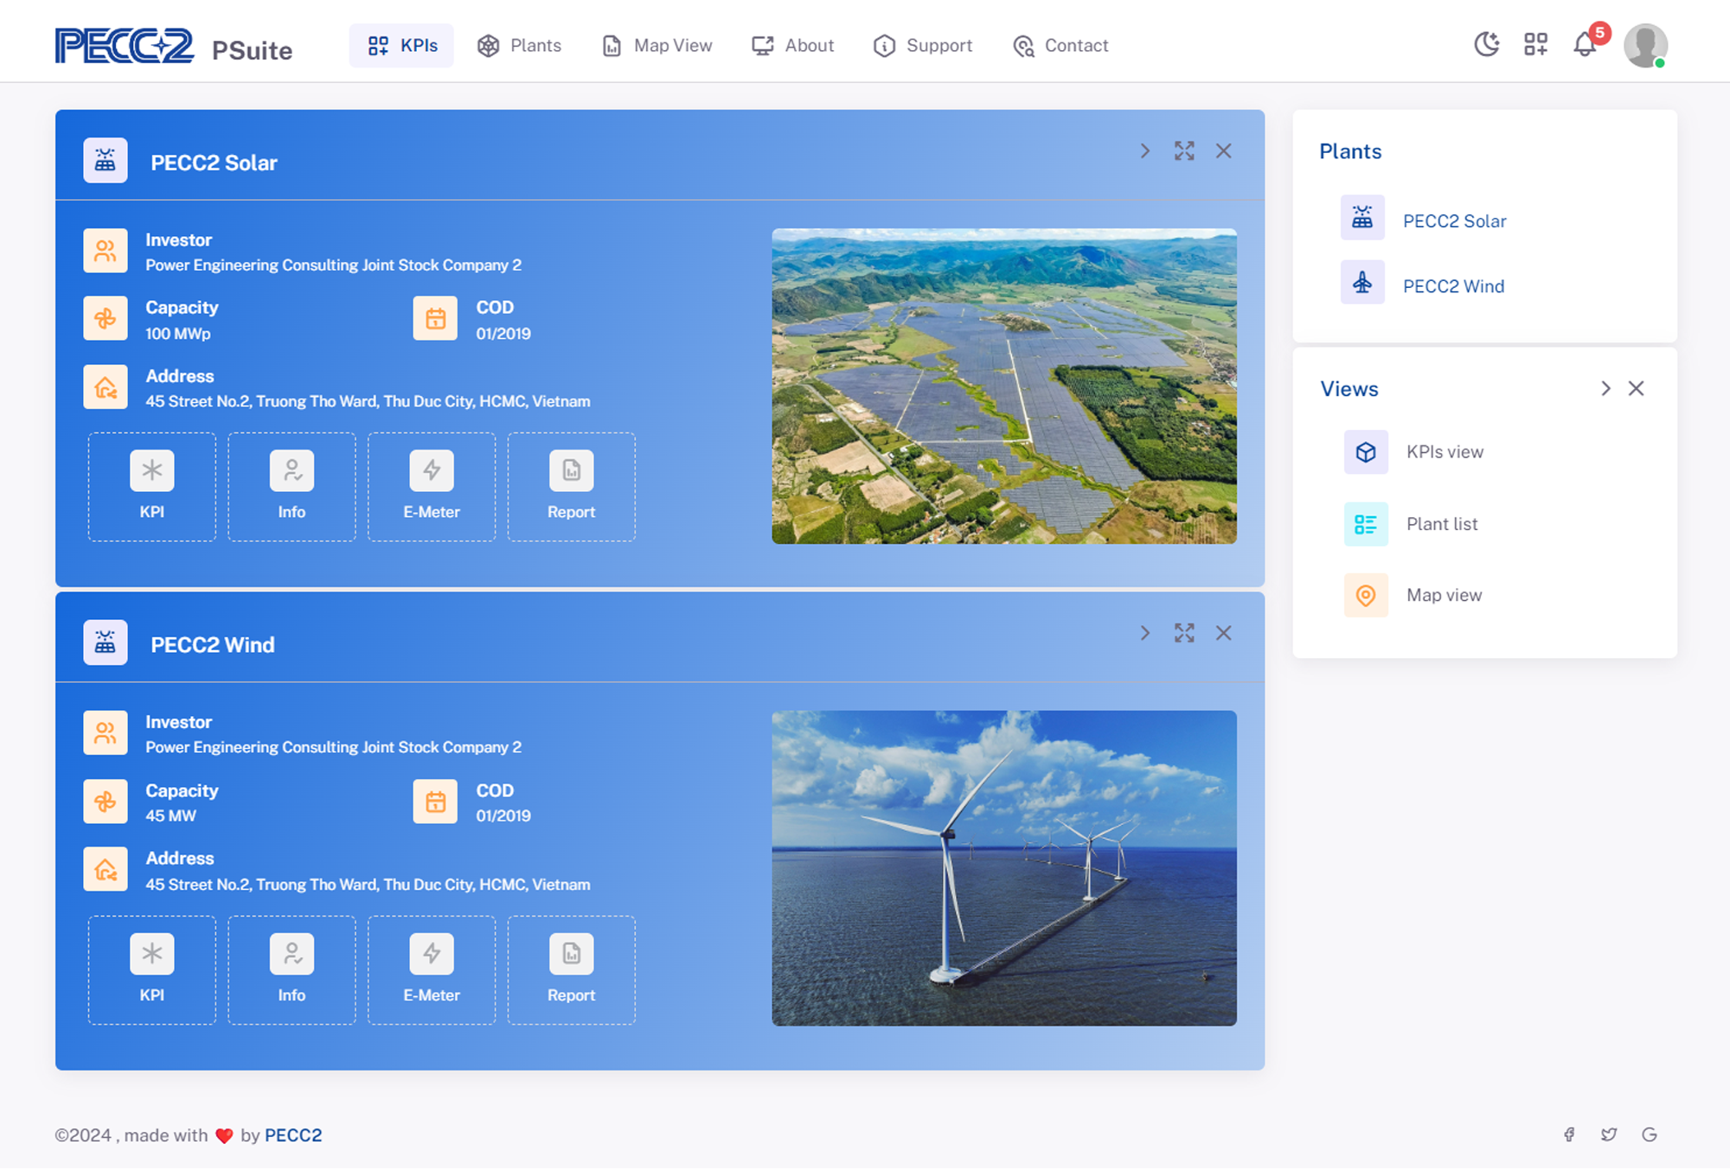Image resolution: width=1730 pixels, height=1176 pixels.
Task: Open the Report view for PECC2 Wind
Action: (x=571, y=968)
